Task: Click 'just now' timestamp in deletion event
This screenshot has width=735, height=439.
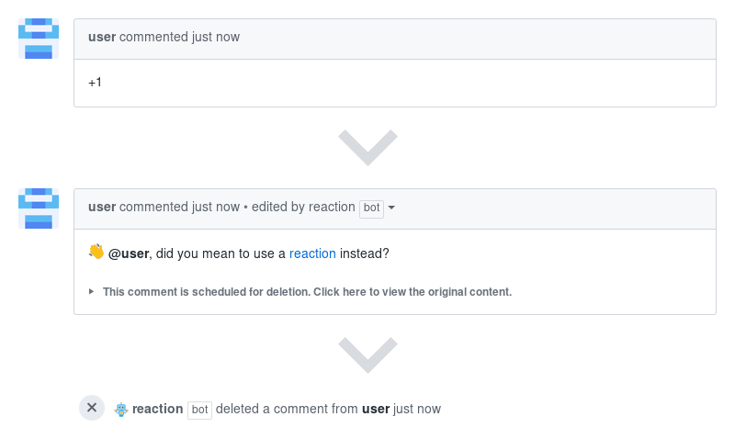Action: pos(417,409)
